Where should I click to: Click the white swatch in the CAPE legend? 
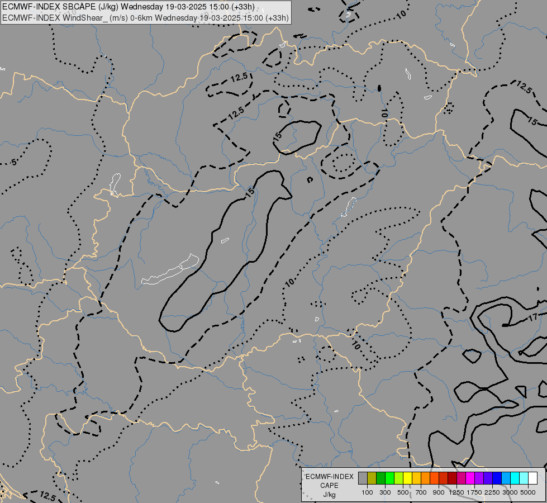point(533,478)
